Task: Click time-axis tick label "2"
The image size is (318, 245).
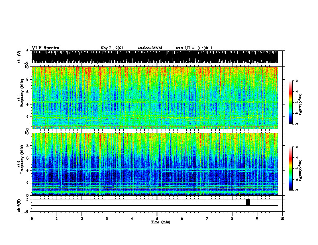Action: pos(82,219)
